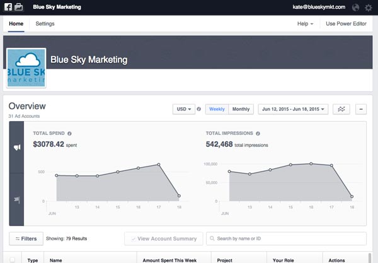Click the Total Impressions info icon

click(x=258, y=134)
